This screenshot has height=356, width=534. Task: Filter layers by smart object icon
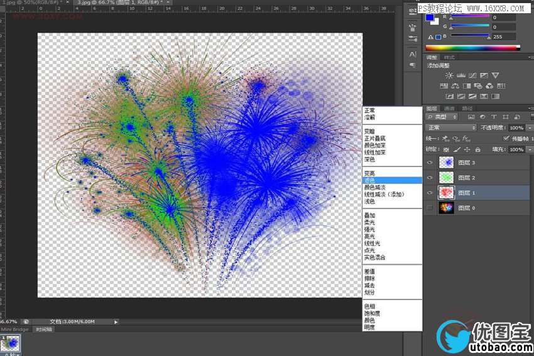[517, 117]
